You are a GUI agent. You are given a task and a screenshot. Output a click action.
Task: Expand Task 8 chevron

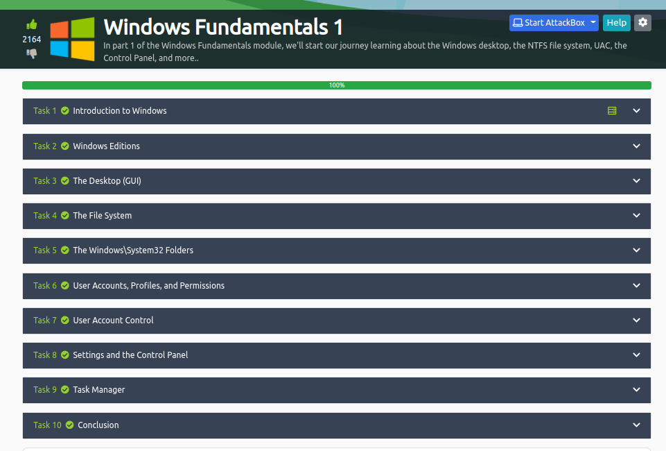point(636,355)
